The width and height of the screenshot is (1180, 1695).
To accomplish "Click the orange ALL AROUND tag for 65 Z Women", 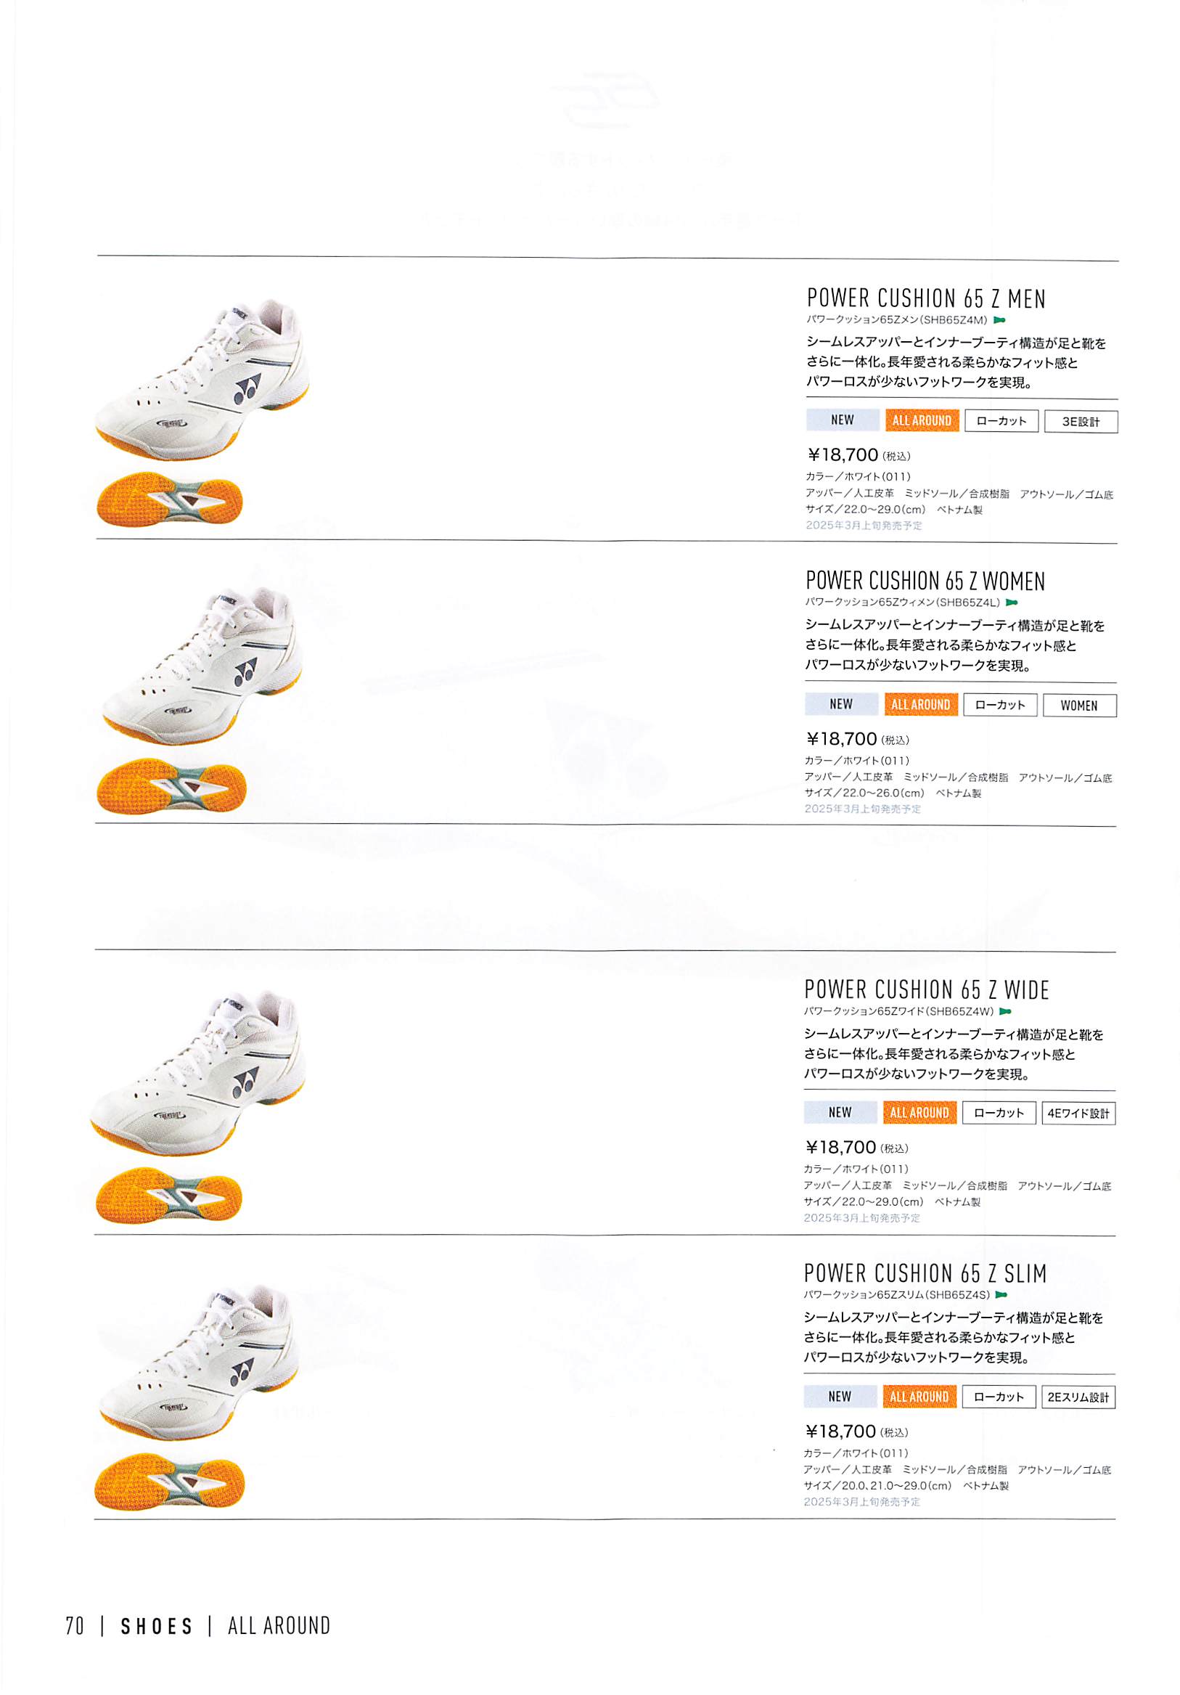I will click(921, 704).
